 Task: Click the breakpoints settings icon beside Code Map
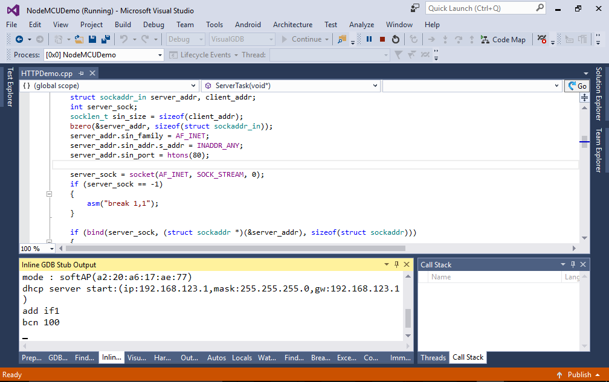[x=542, y=39]
